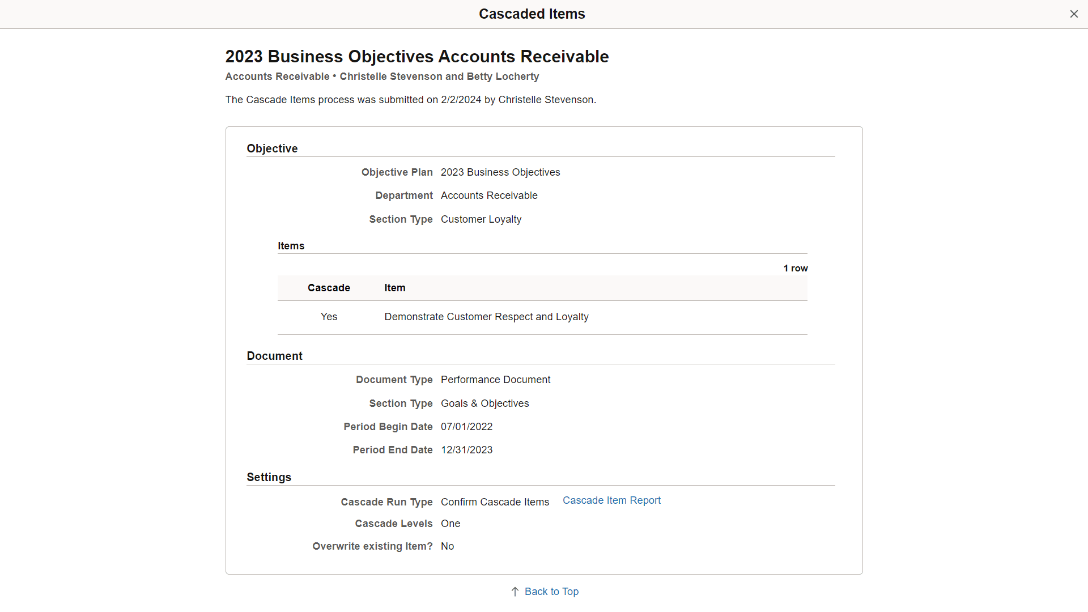1088x612 pixels.
Task: Click the Section Type value Customer Loyalty
Action: pyautogui.click(x=481, y=219)
